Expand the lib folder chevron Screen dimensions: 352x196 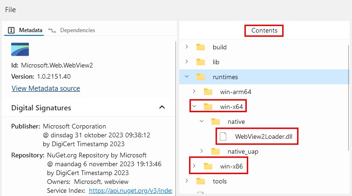coord(187,61)
